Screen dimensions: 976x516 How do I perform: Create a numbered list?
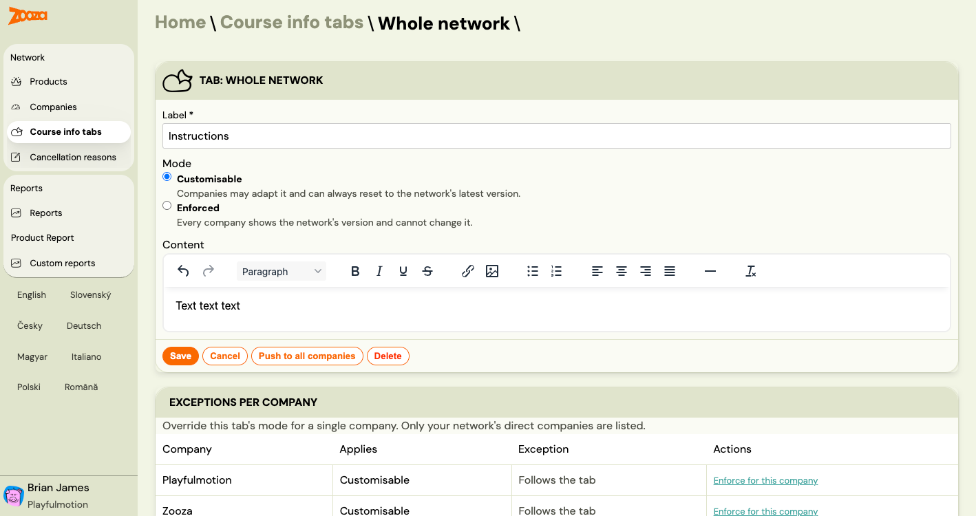click(557, 271)
